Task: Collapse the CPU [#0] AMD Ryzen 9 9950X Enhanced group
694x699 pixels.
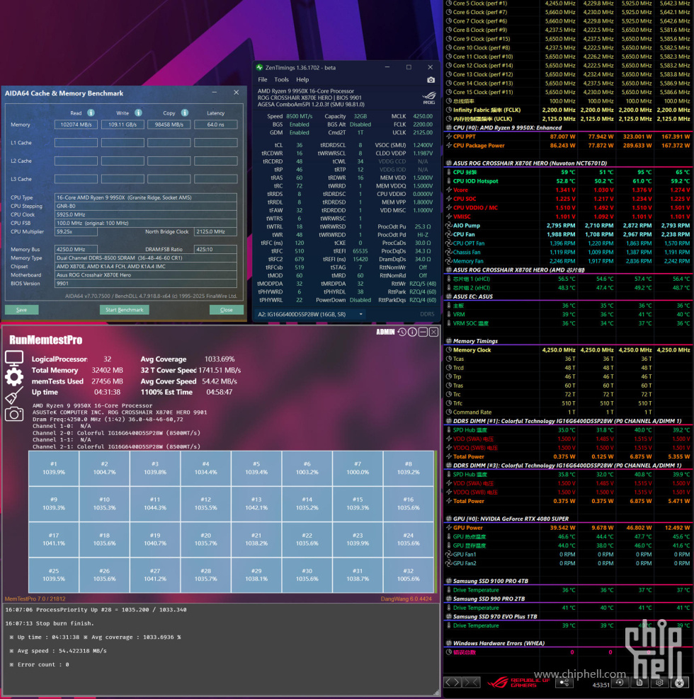Action: [448, 128]
